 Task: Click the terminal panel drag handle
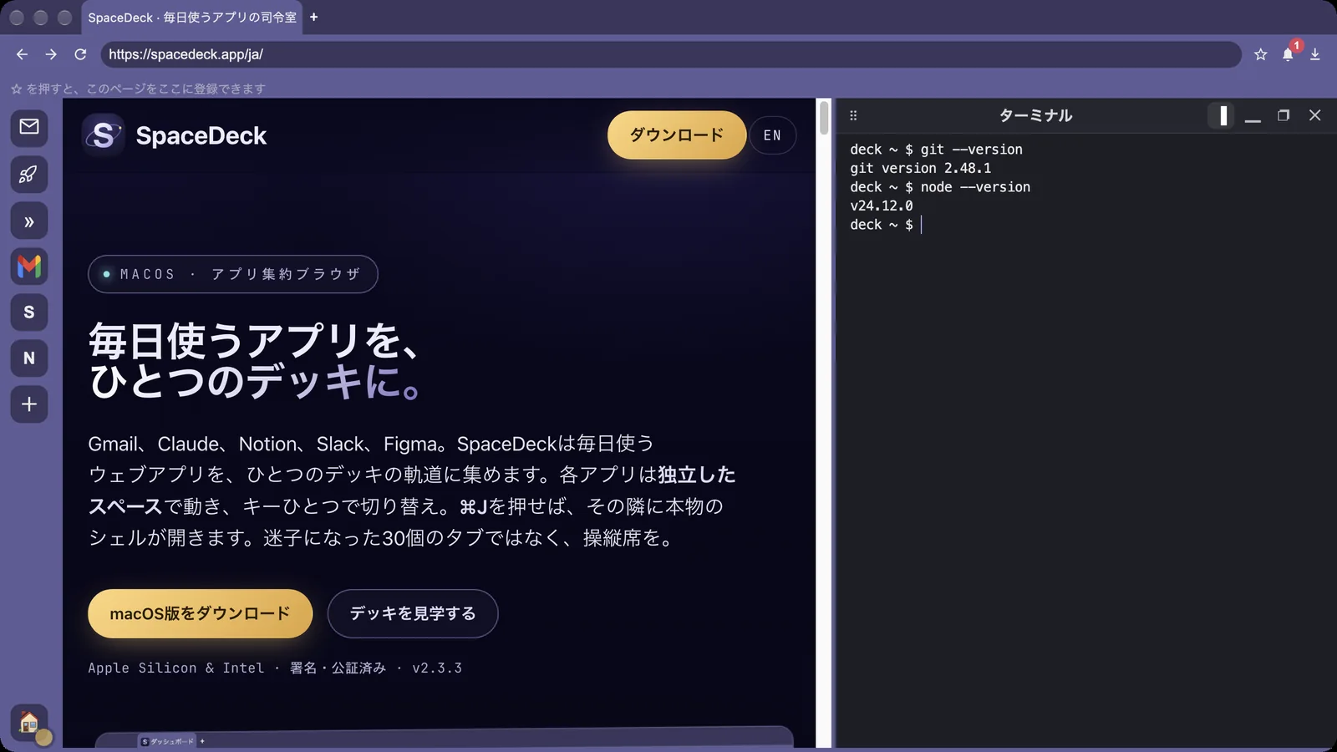[x=853, y=115]
